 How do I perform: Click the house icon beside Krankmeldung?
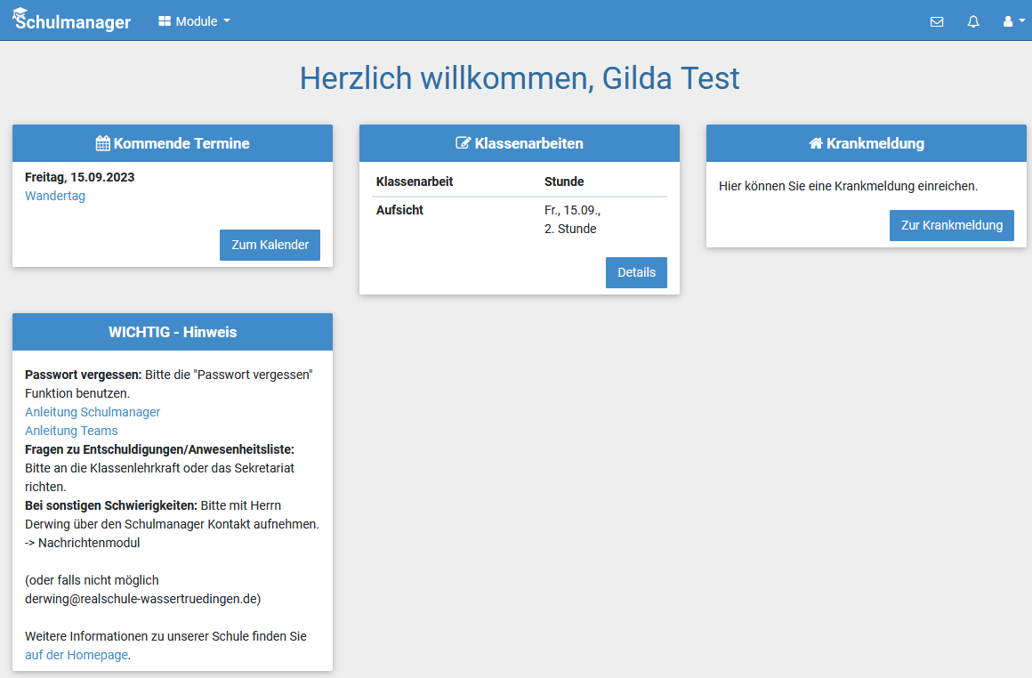point(815,143)
